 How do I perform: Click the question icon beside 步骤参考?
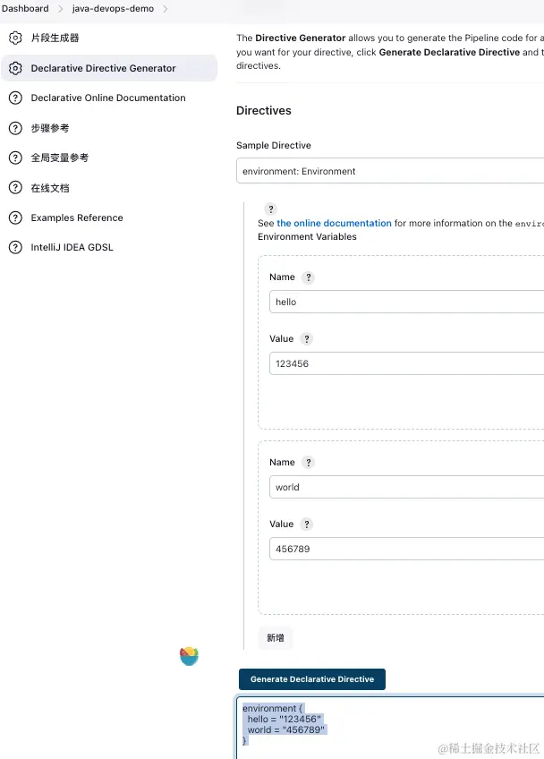coord(15,128)
